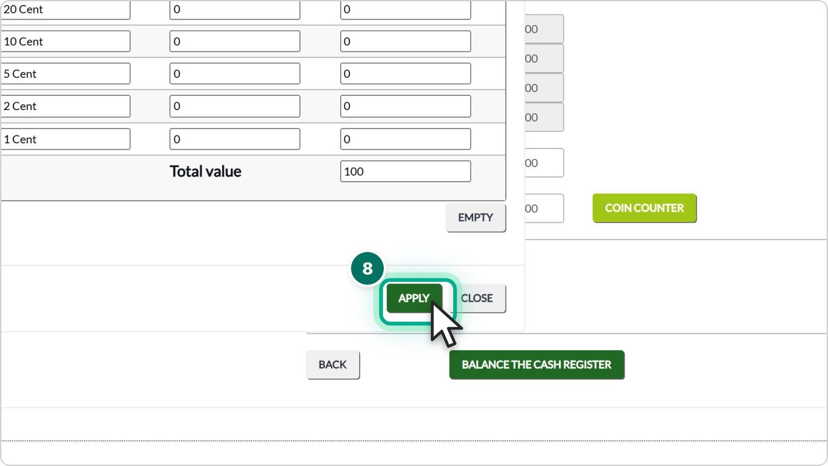Edit the 20 Cent value field
828x466 pixels.
click(x=405, y=9)
